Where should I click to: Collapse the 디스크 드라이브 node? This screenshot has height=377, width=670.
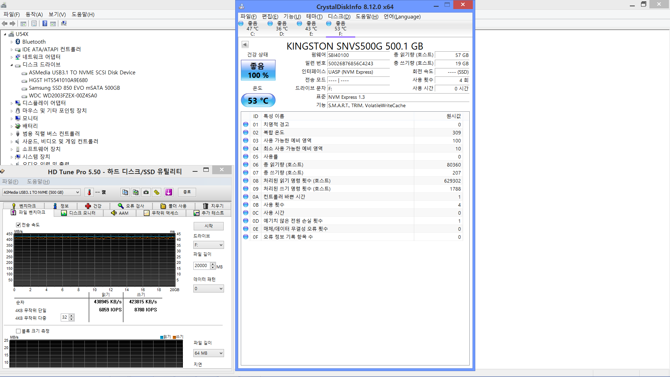[x=12, y=65]
